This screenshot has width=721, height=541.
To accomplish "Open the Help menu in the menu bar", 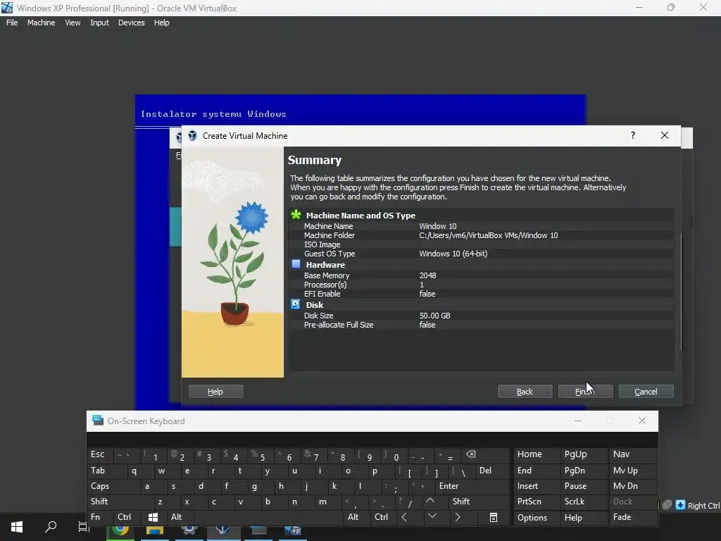I will click(x=161, y=23).
